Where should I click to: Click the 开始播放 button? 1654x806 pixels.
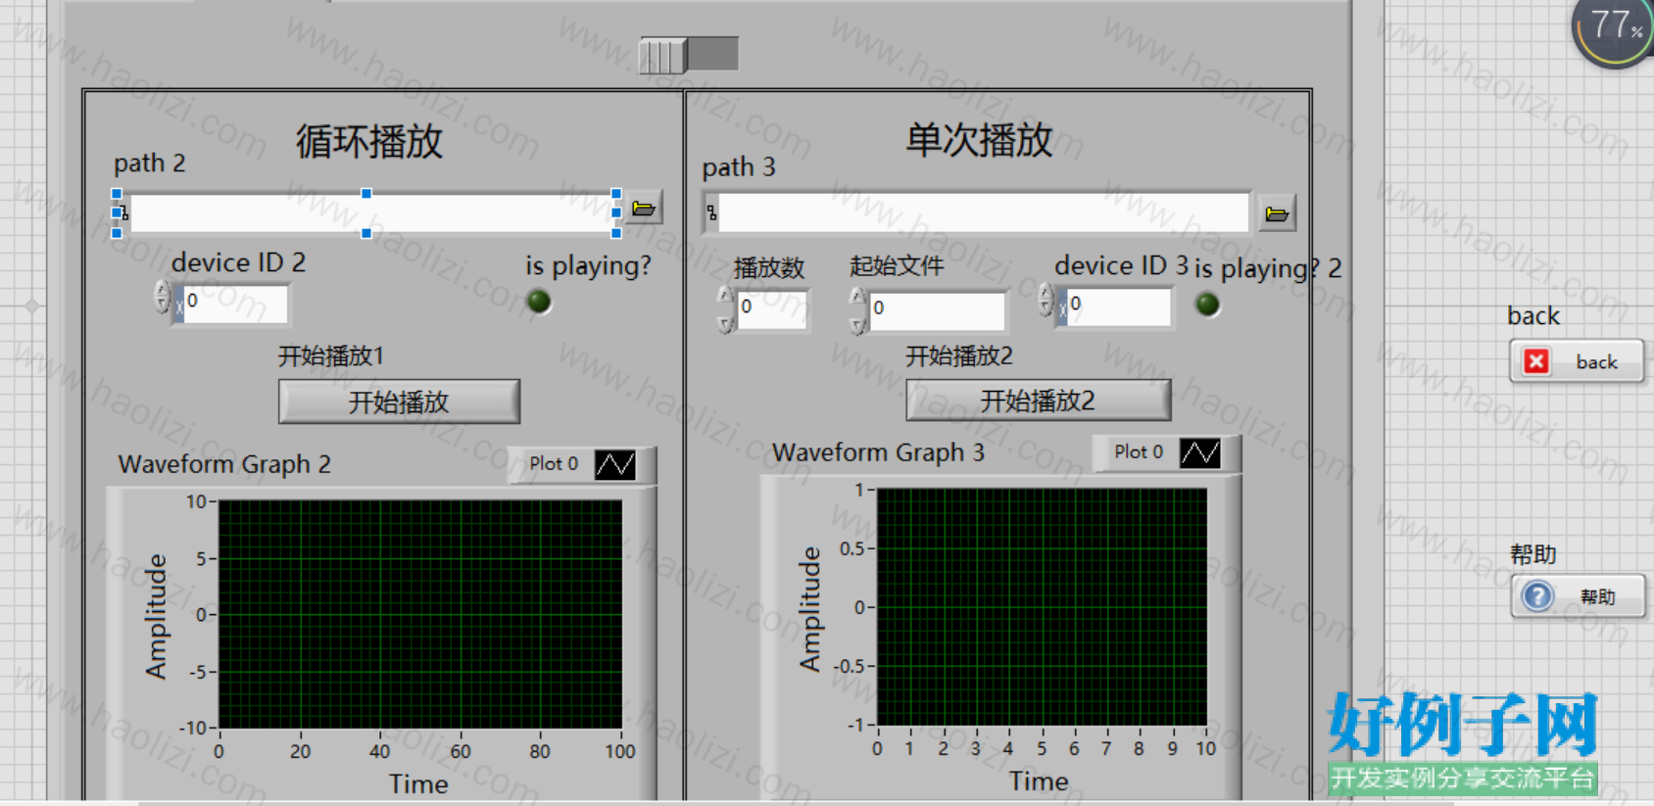click(399, 402)
